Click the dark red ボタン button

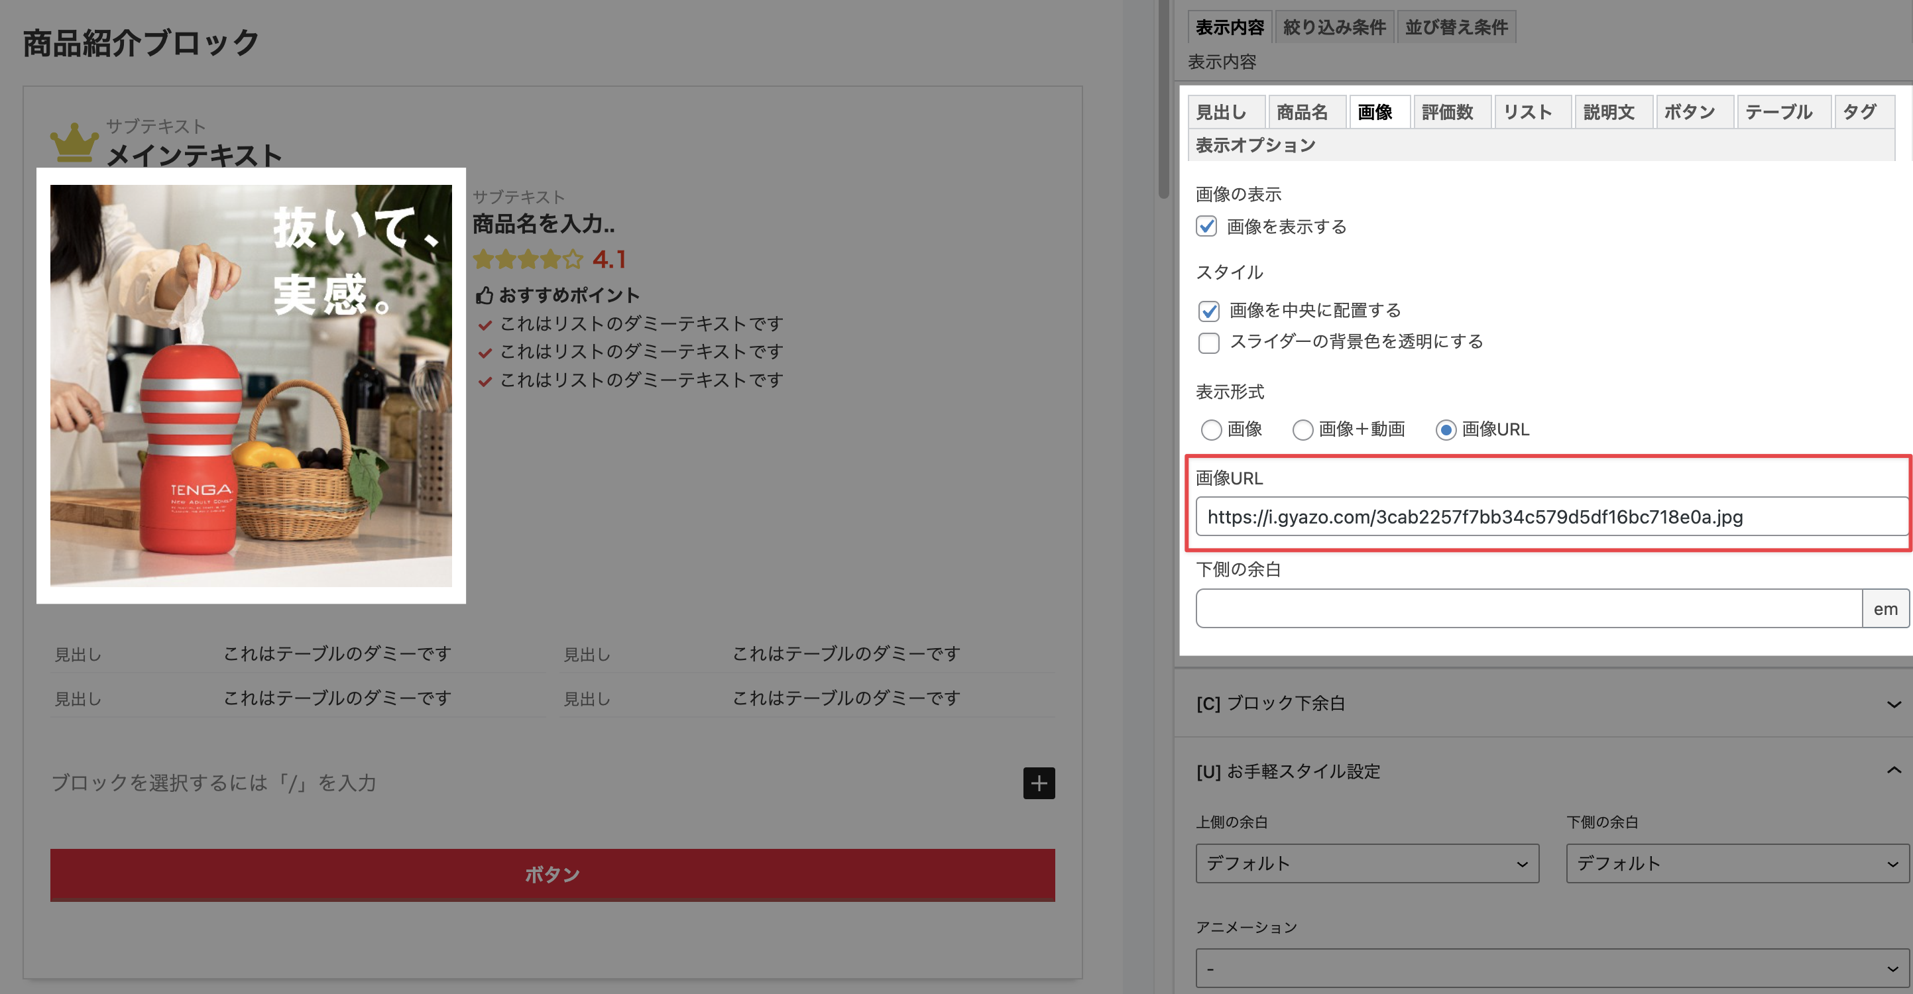pyautogui.click(x=553, y=875)
